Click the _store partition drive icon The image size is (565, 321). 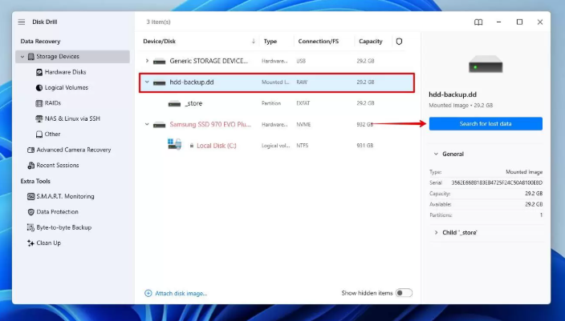[x=174, y=104]
